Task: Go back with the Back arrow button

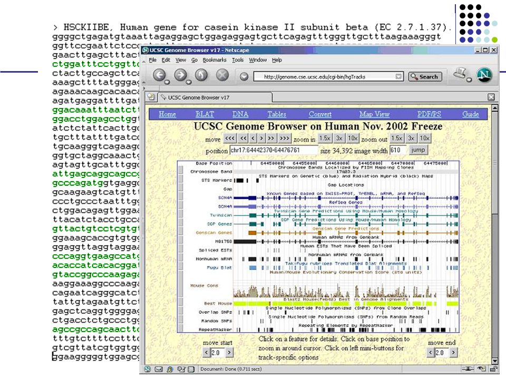Action: coord(159,75)
